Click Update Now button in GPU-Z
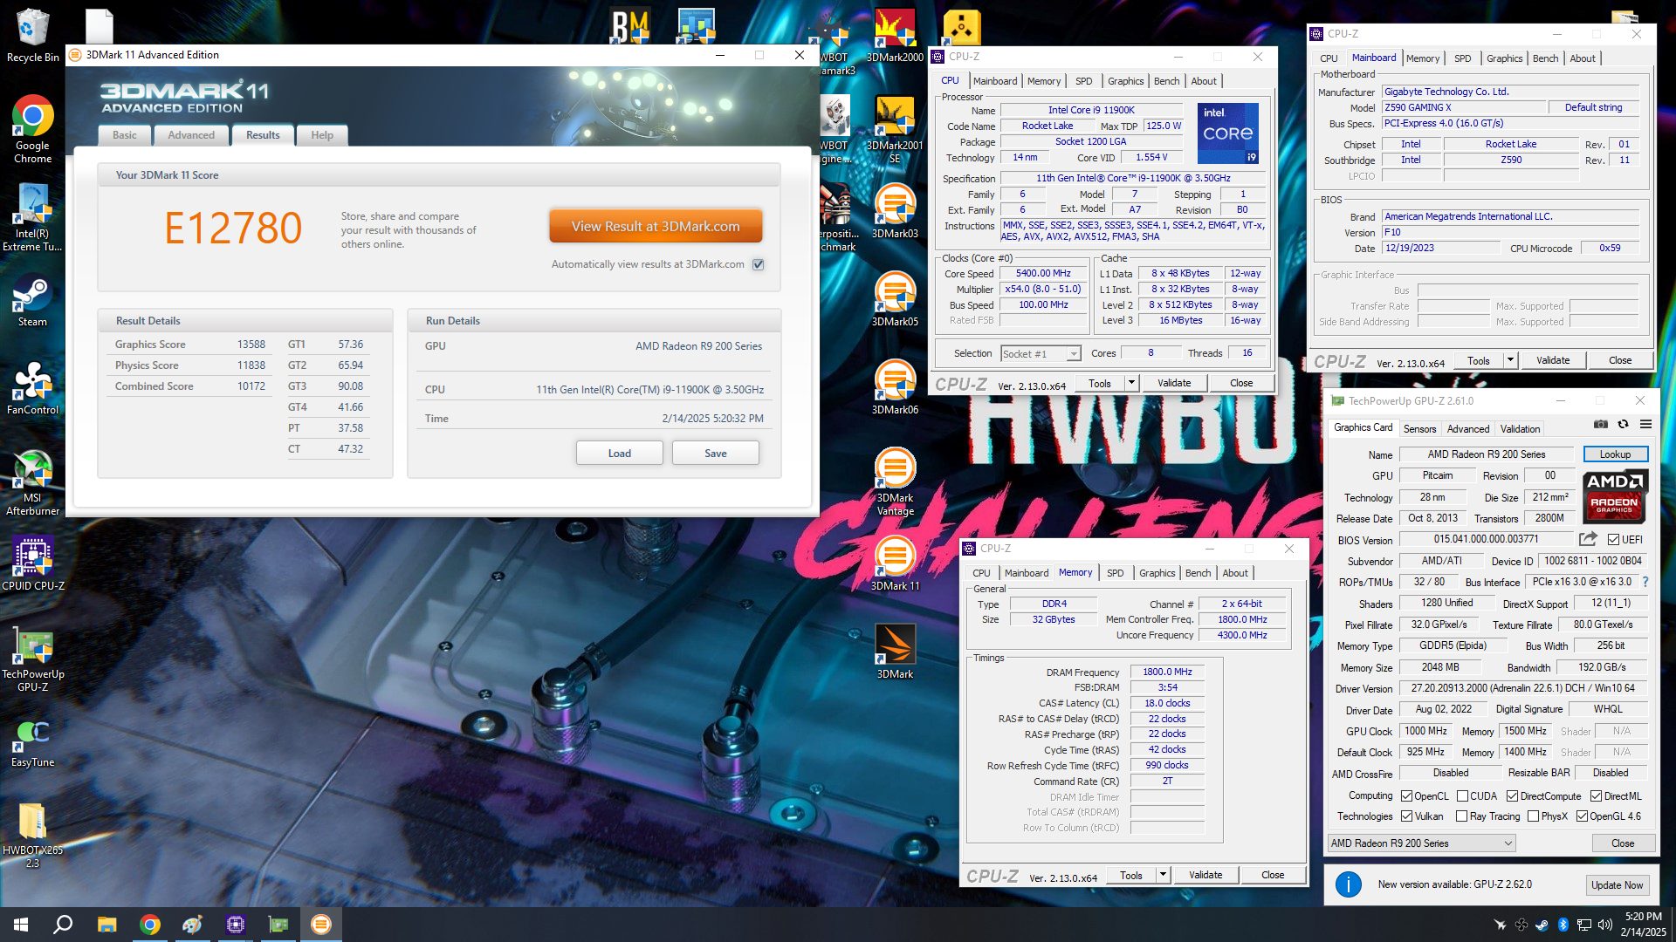This screenshot has height=942, width=1676. 1617,884
